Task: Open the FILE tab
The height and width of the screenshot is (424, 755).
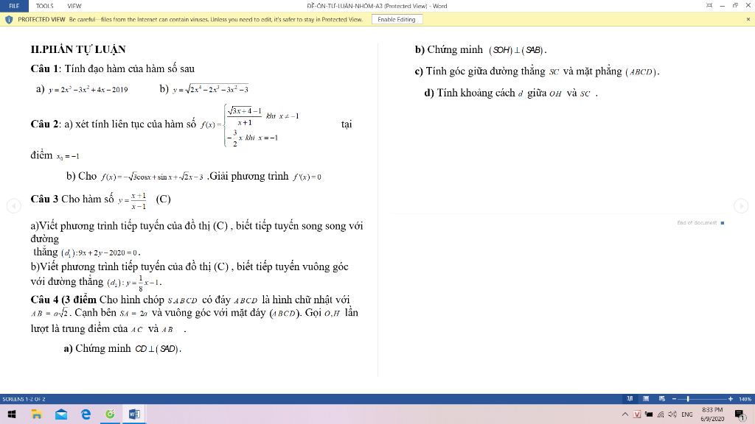Action: [x=14, y=6]
